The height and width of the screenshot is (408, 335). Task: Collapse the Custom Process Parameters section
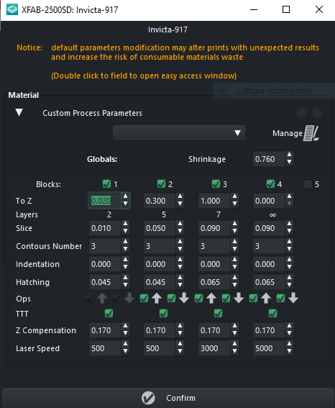(x=19, y=113)
